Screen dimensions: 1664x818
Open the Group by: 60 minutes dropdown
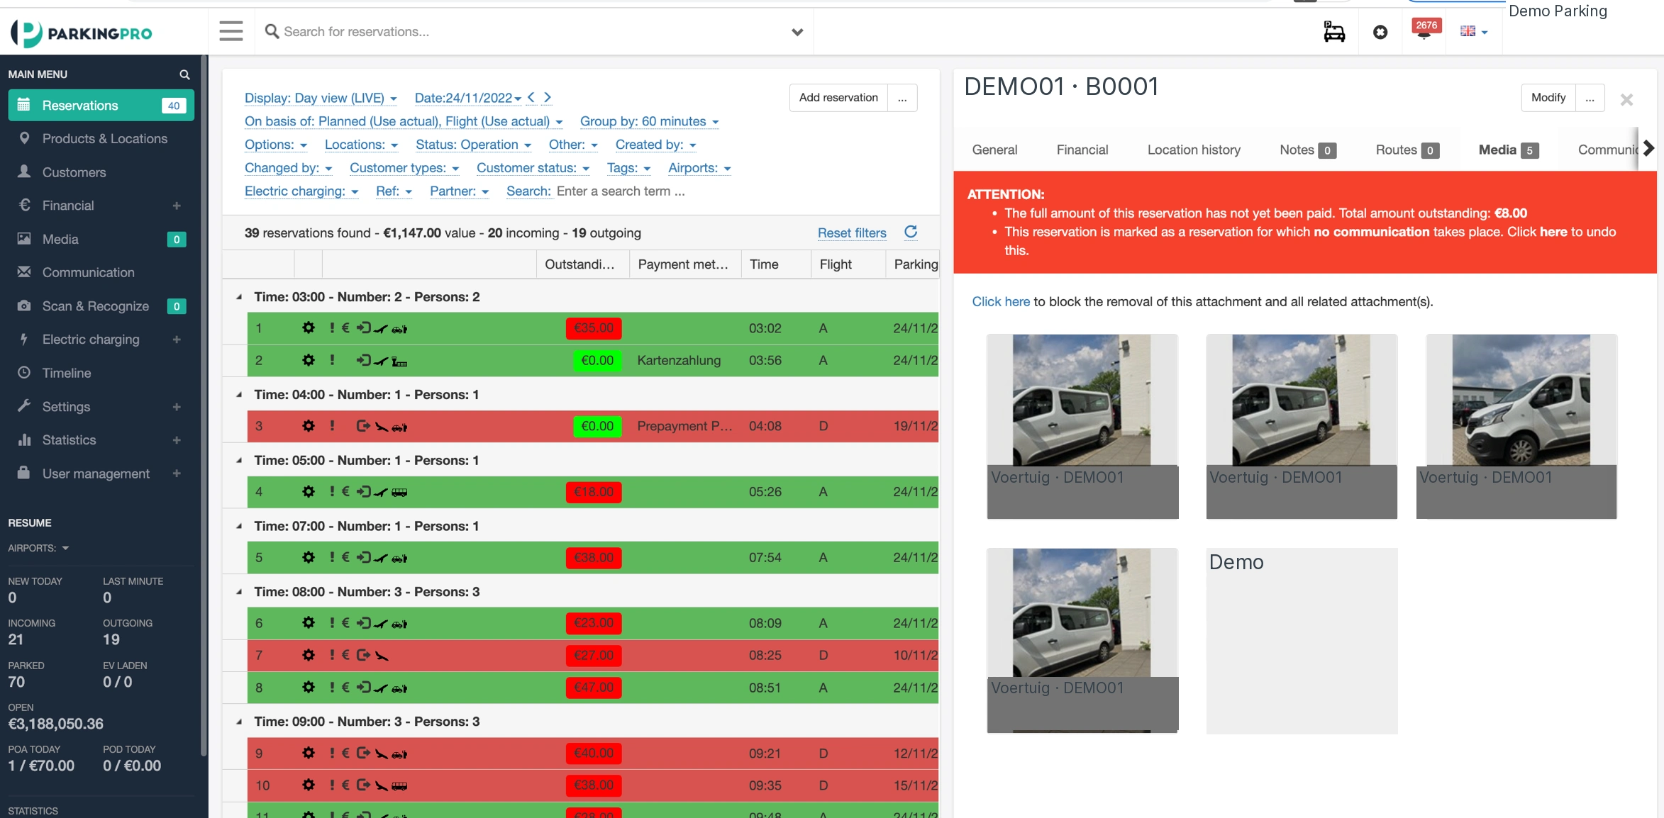click(649, 121)
